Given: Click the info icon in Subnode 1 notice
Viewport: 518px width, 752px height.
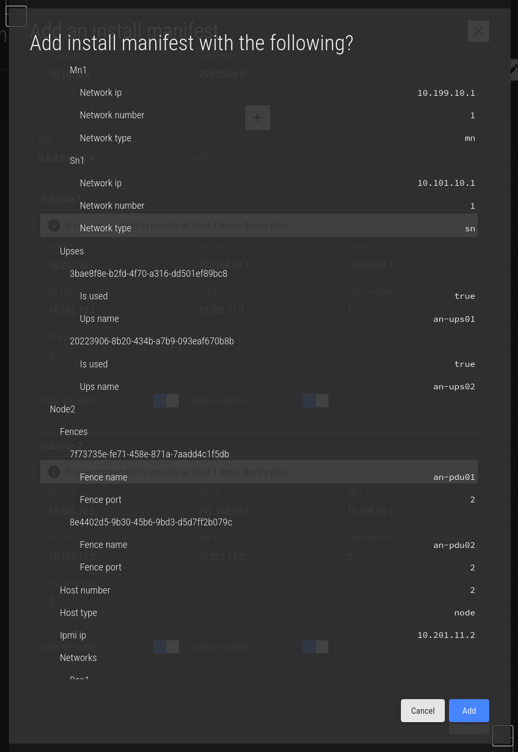Looking at the screenshot, I should tap(54, 225).
